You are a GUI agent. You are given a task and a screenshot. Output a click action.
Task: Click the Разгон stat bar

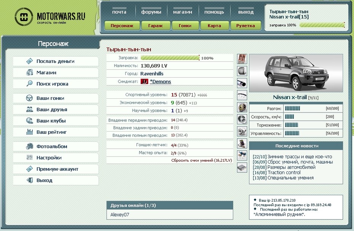click(292, 108)
